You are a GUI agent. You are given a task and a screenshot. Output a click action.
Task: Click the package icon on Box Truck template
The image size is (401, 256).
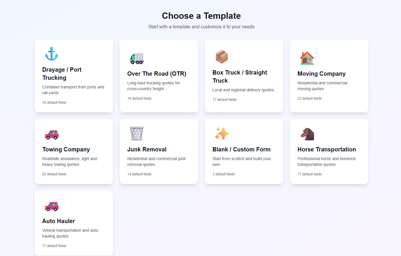[222, 57]
